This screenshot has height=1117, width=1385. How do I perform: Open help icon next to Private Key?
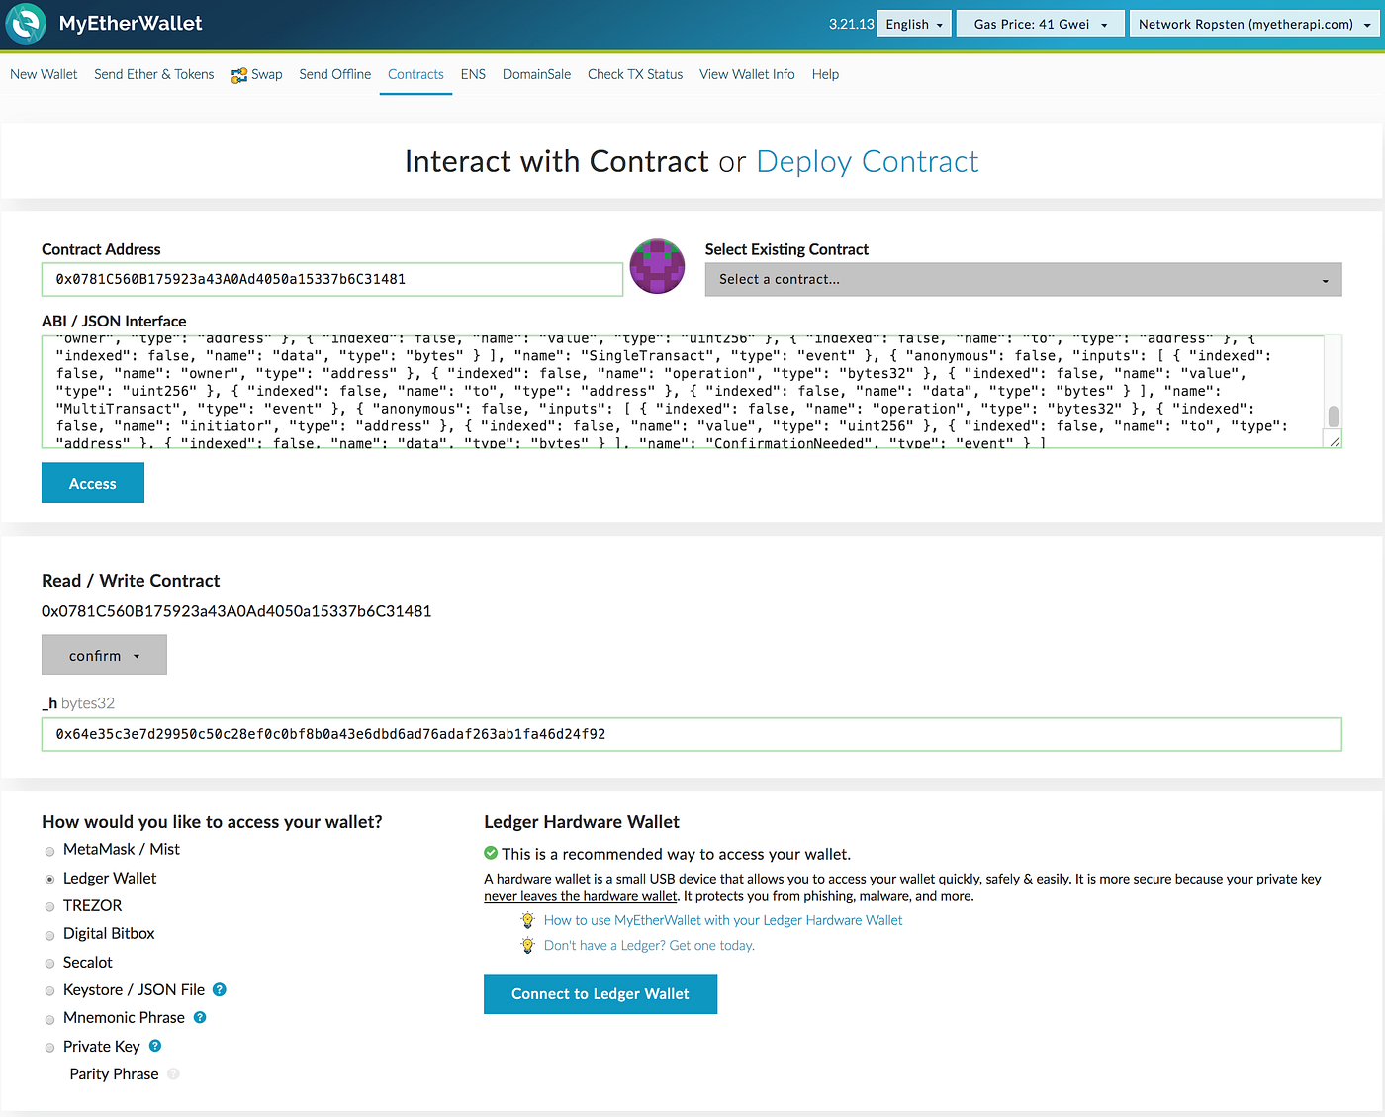(155, 1046)
